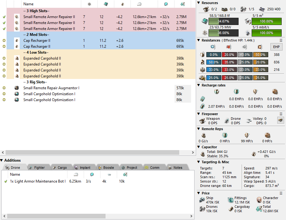Open the Implant tab
The image size is (286, 220).
tap(82, 168)
